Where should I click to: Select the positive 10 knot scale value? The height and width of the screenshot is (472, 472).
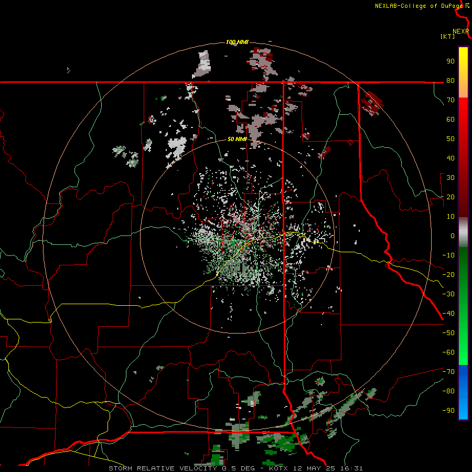click(450, 217)
